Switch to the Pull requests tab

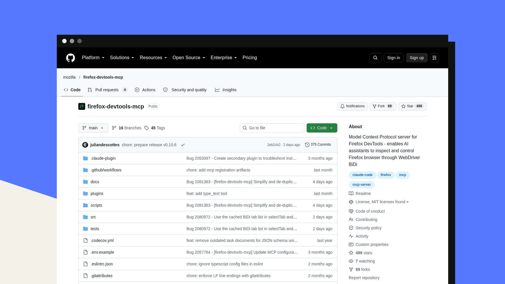point(107,90)
